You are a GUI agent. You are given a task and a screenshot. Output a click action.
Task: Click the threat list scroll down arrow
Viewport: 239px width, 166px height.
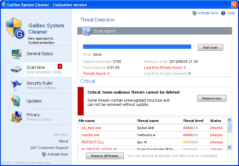(229, 147)
